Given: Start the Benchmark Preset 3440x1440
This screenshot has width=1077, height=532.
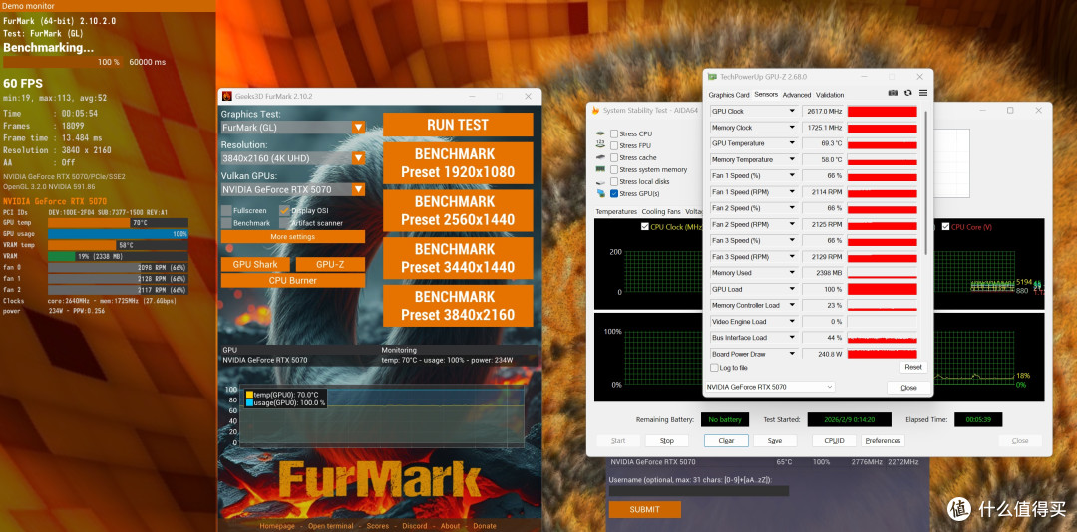Looking at the screenshot, I should point(458,257).
